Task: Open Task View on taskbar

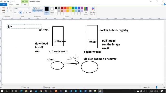Action: coord(16,91)
